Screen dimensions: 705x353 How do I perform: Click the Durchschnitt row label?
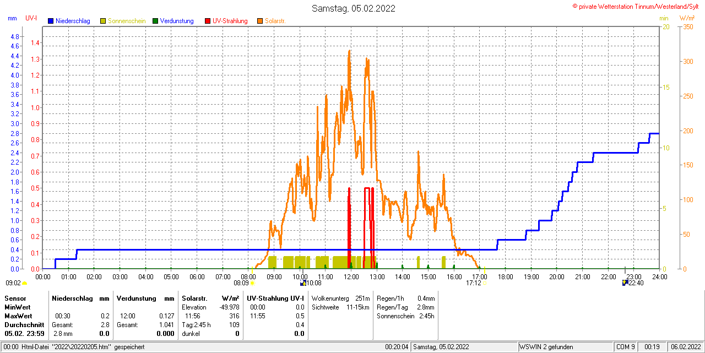[24, 325]
